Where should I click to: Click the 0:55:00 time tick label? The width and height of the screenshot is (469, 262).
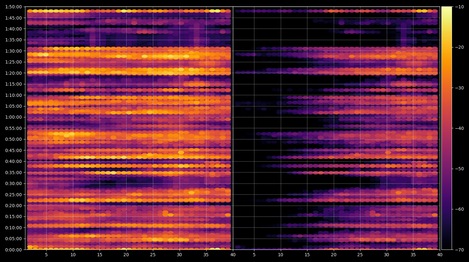point(13,128)
